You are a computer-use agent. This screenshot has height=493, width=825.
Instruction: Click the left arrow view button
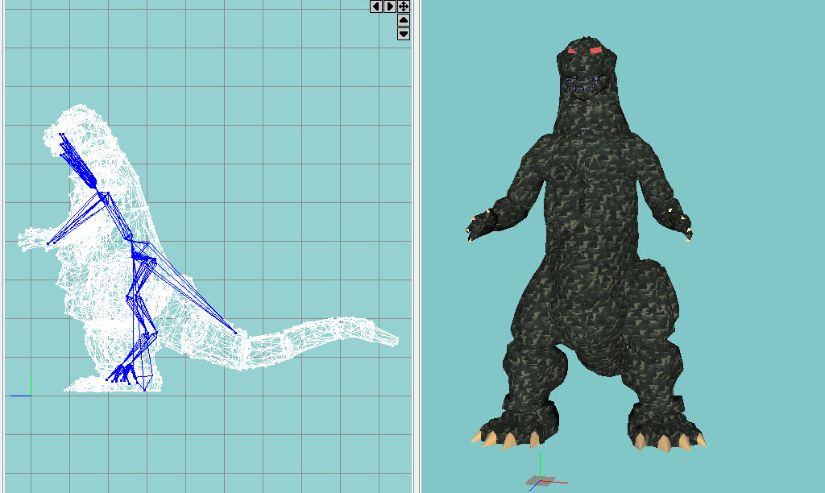376,6
